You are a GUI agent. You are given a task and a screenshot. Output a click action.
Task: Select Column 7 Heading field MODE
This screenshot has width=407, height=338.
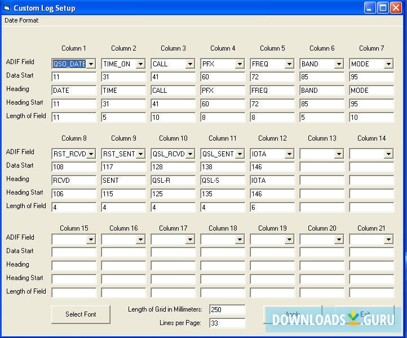click(x=371, y=91)
